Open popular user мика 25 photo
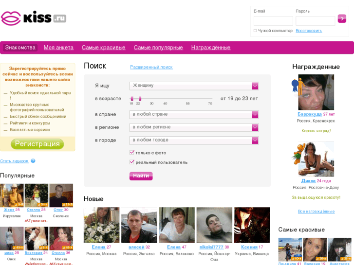The width and height of the screenshot is (354, 265). point(12,238)
